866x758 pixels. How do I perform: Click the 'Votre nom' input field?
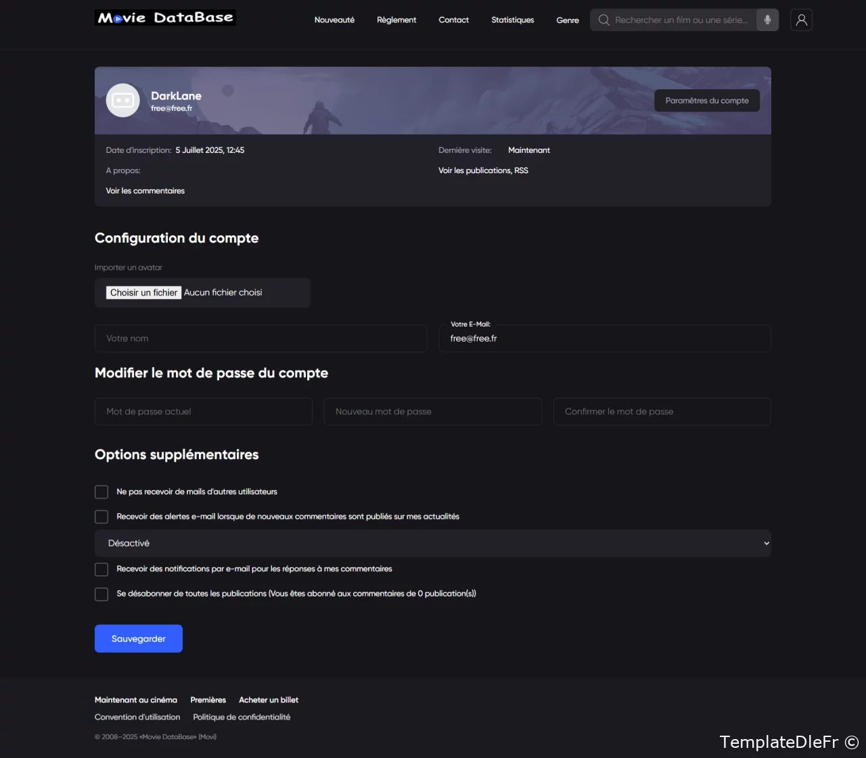(x=260, y=338)
